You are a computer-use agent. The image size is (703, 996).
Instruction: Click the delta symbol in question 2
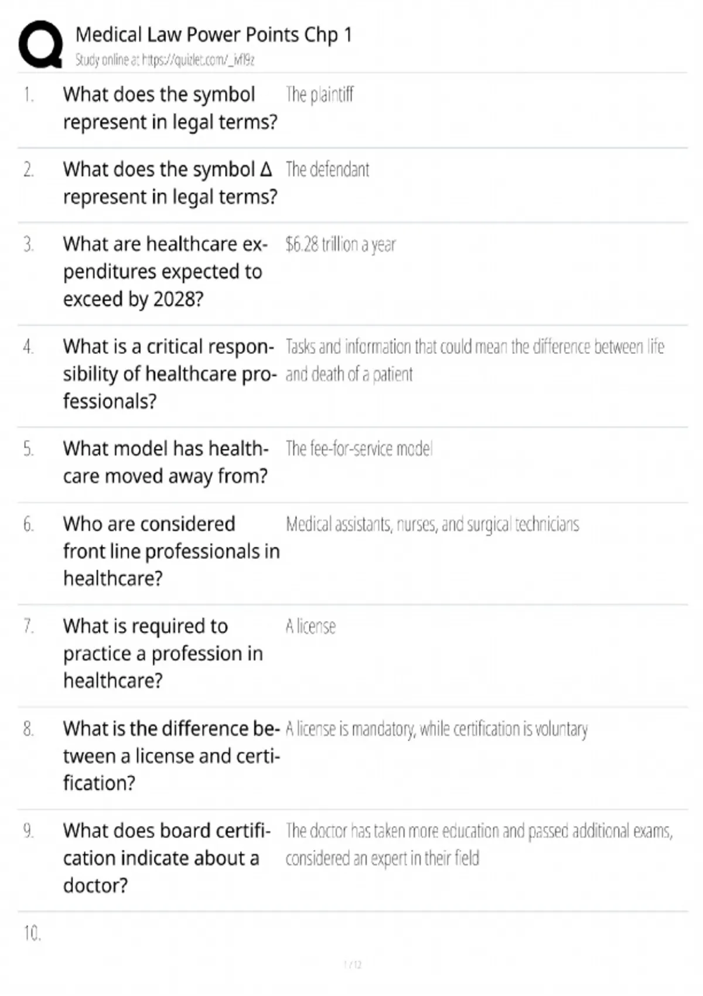pyautogui.click(x=266, y=169)
